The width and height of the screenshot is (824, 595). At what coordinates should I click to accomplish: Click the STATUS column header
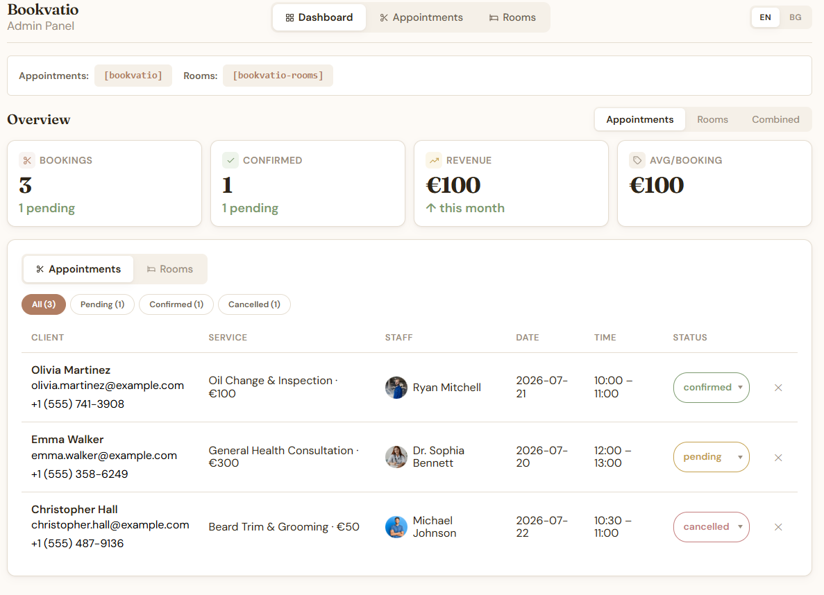tap(690, 338)
